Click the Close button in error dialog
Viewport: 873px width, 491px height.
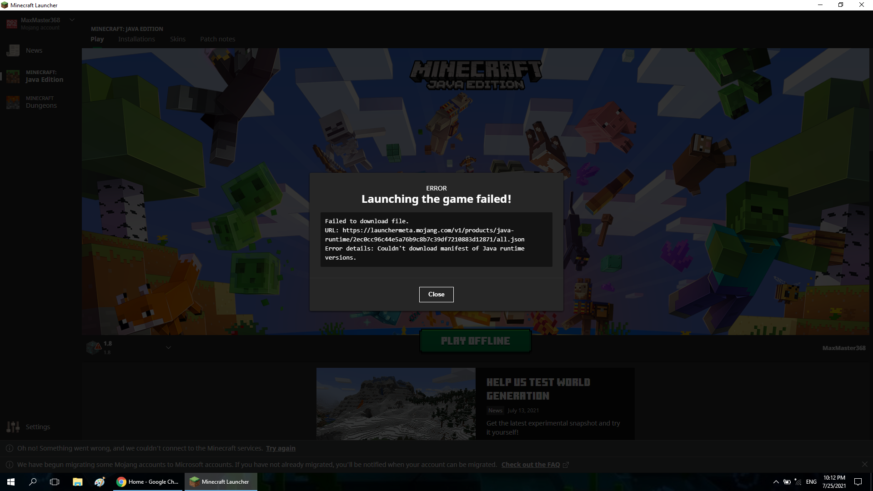436,294
